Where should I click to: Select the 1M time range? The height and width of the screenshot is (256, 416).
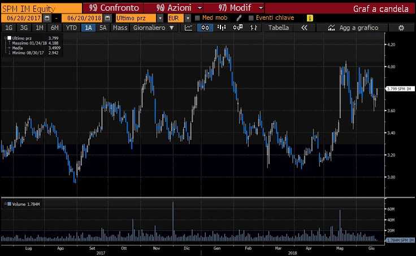39,28
